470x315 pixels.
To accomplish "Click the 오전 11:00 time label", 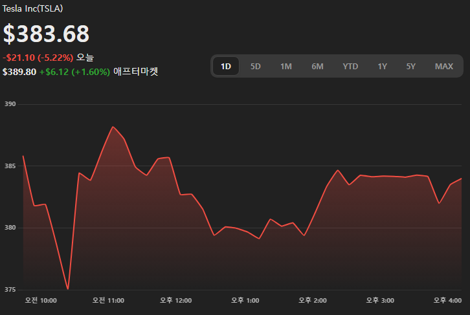I will [x=108, y=300].
